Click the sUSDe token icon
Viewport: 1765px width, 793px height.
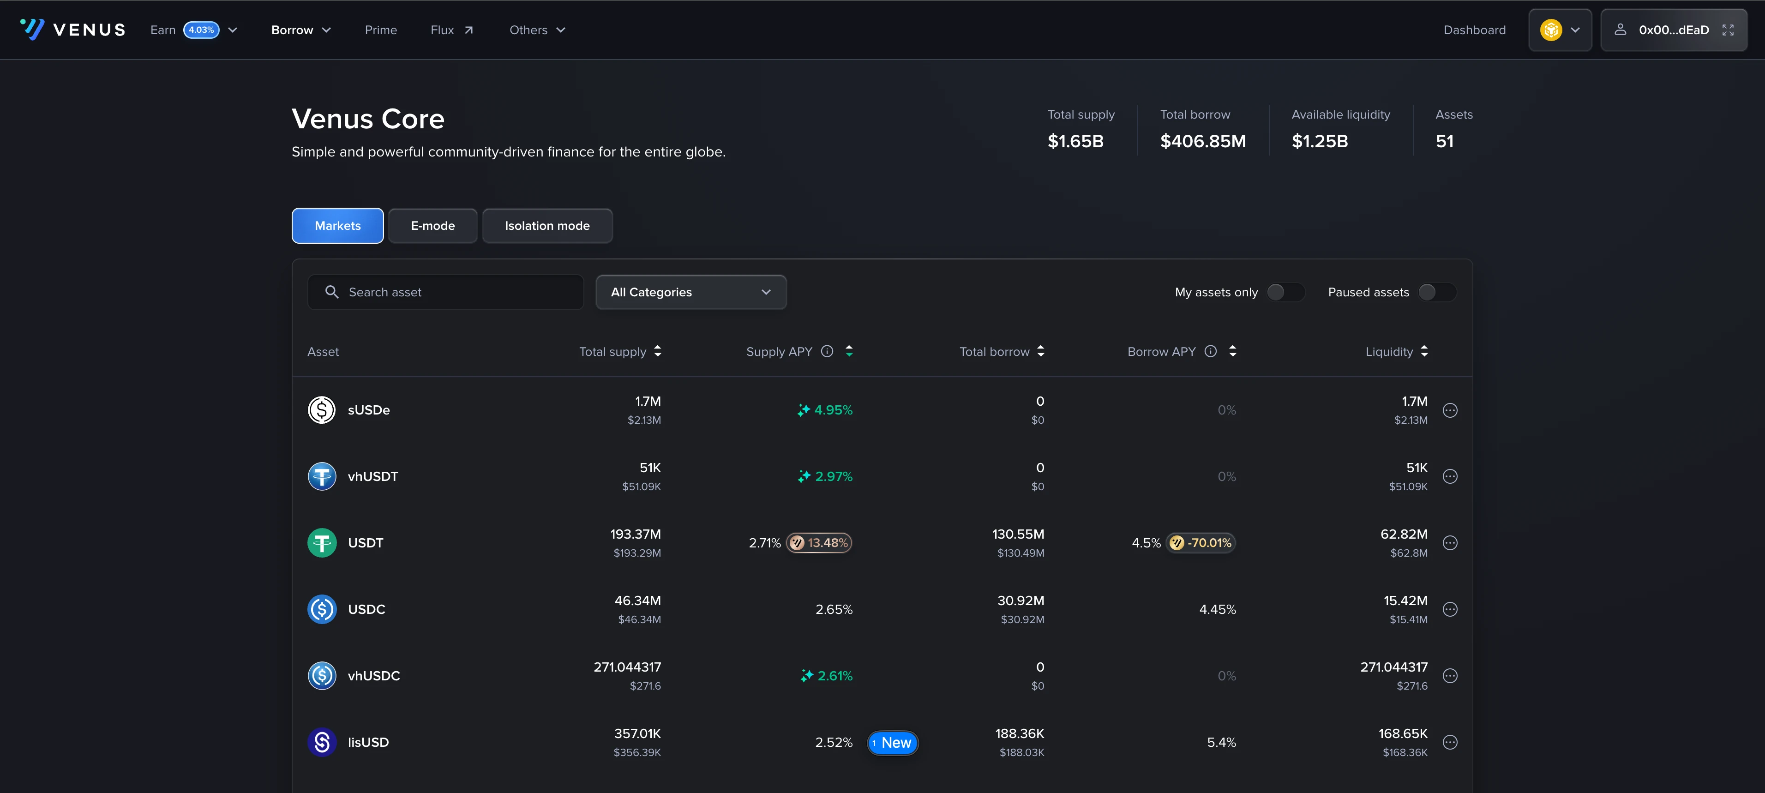pyautogui.click(x=321, y=410)
